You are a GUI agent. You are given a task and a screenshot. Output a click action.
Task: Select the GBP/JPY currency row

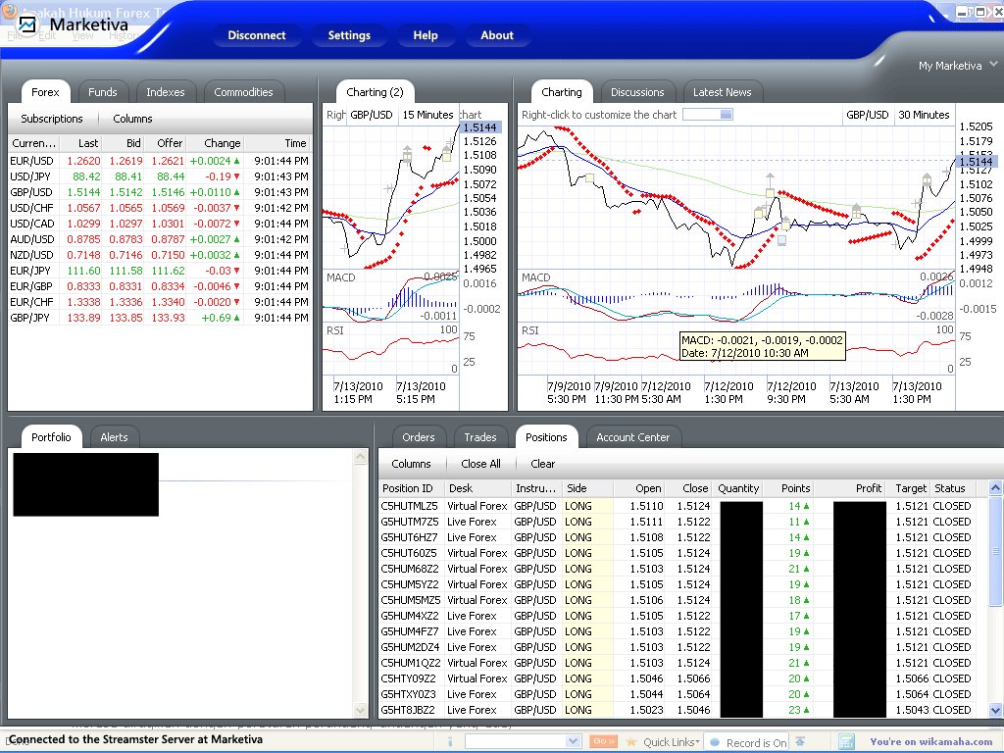(x=159, y=318)
